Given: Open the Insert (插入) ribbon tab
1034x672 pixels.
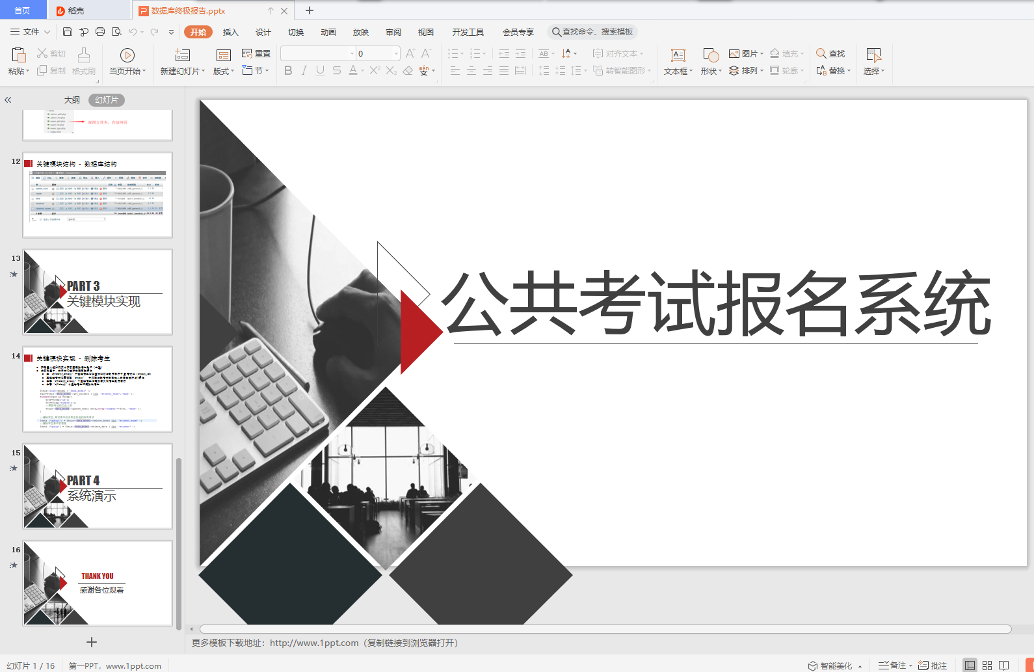Looking at the screenshot, I should (x=231, y=32).
